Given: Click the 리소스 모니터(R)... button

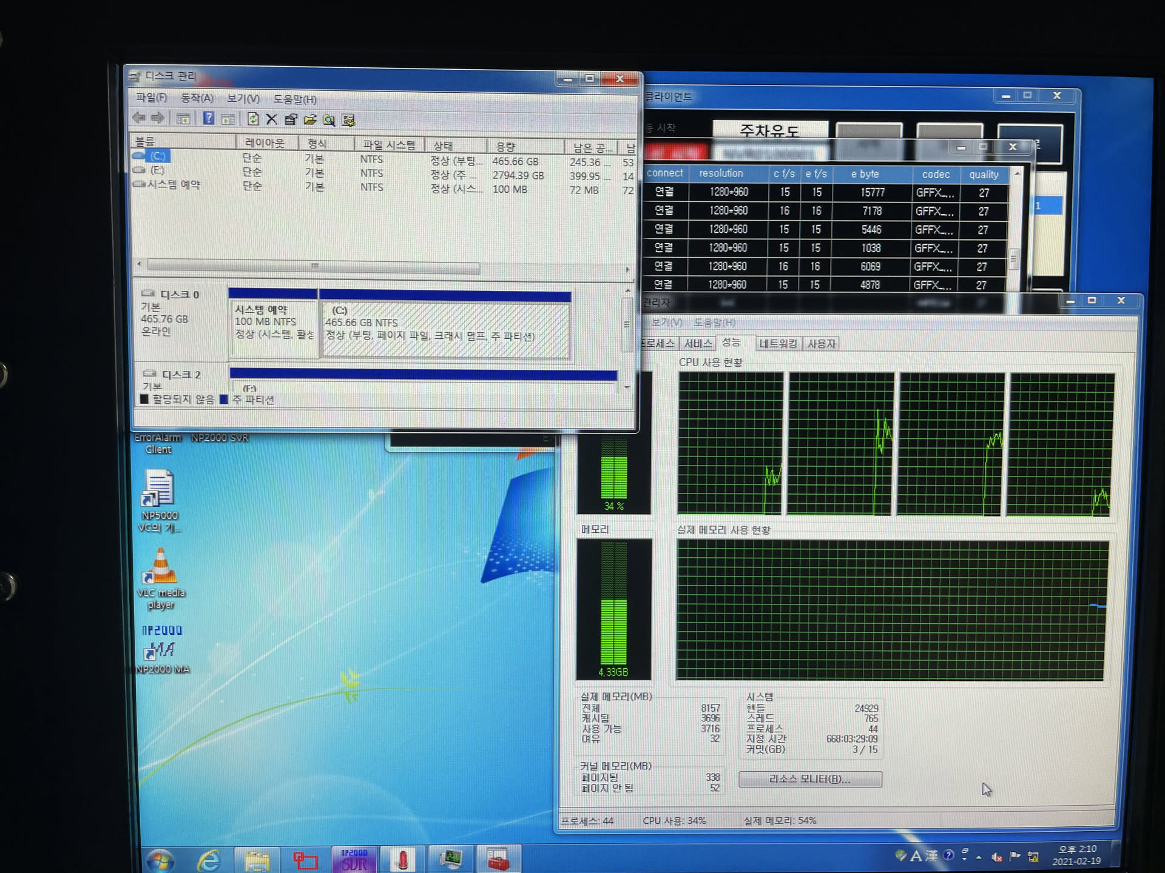Looking at the screenshot, I should [810, 779].
